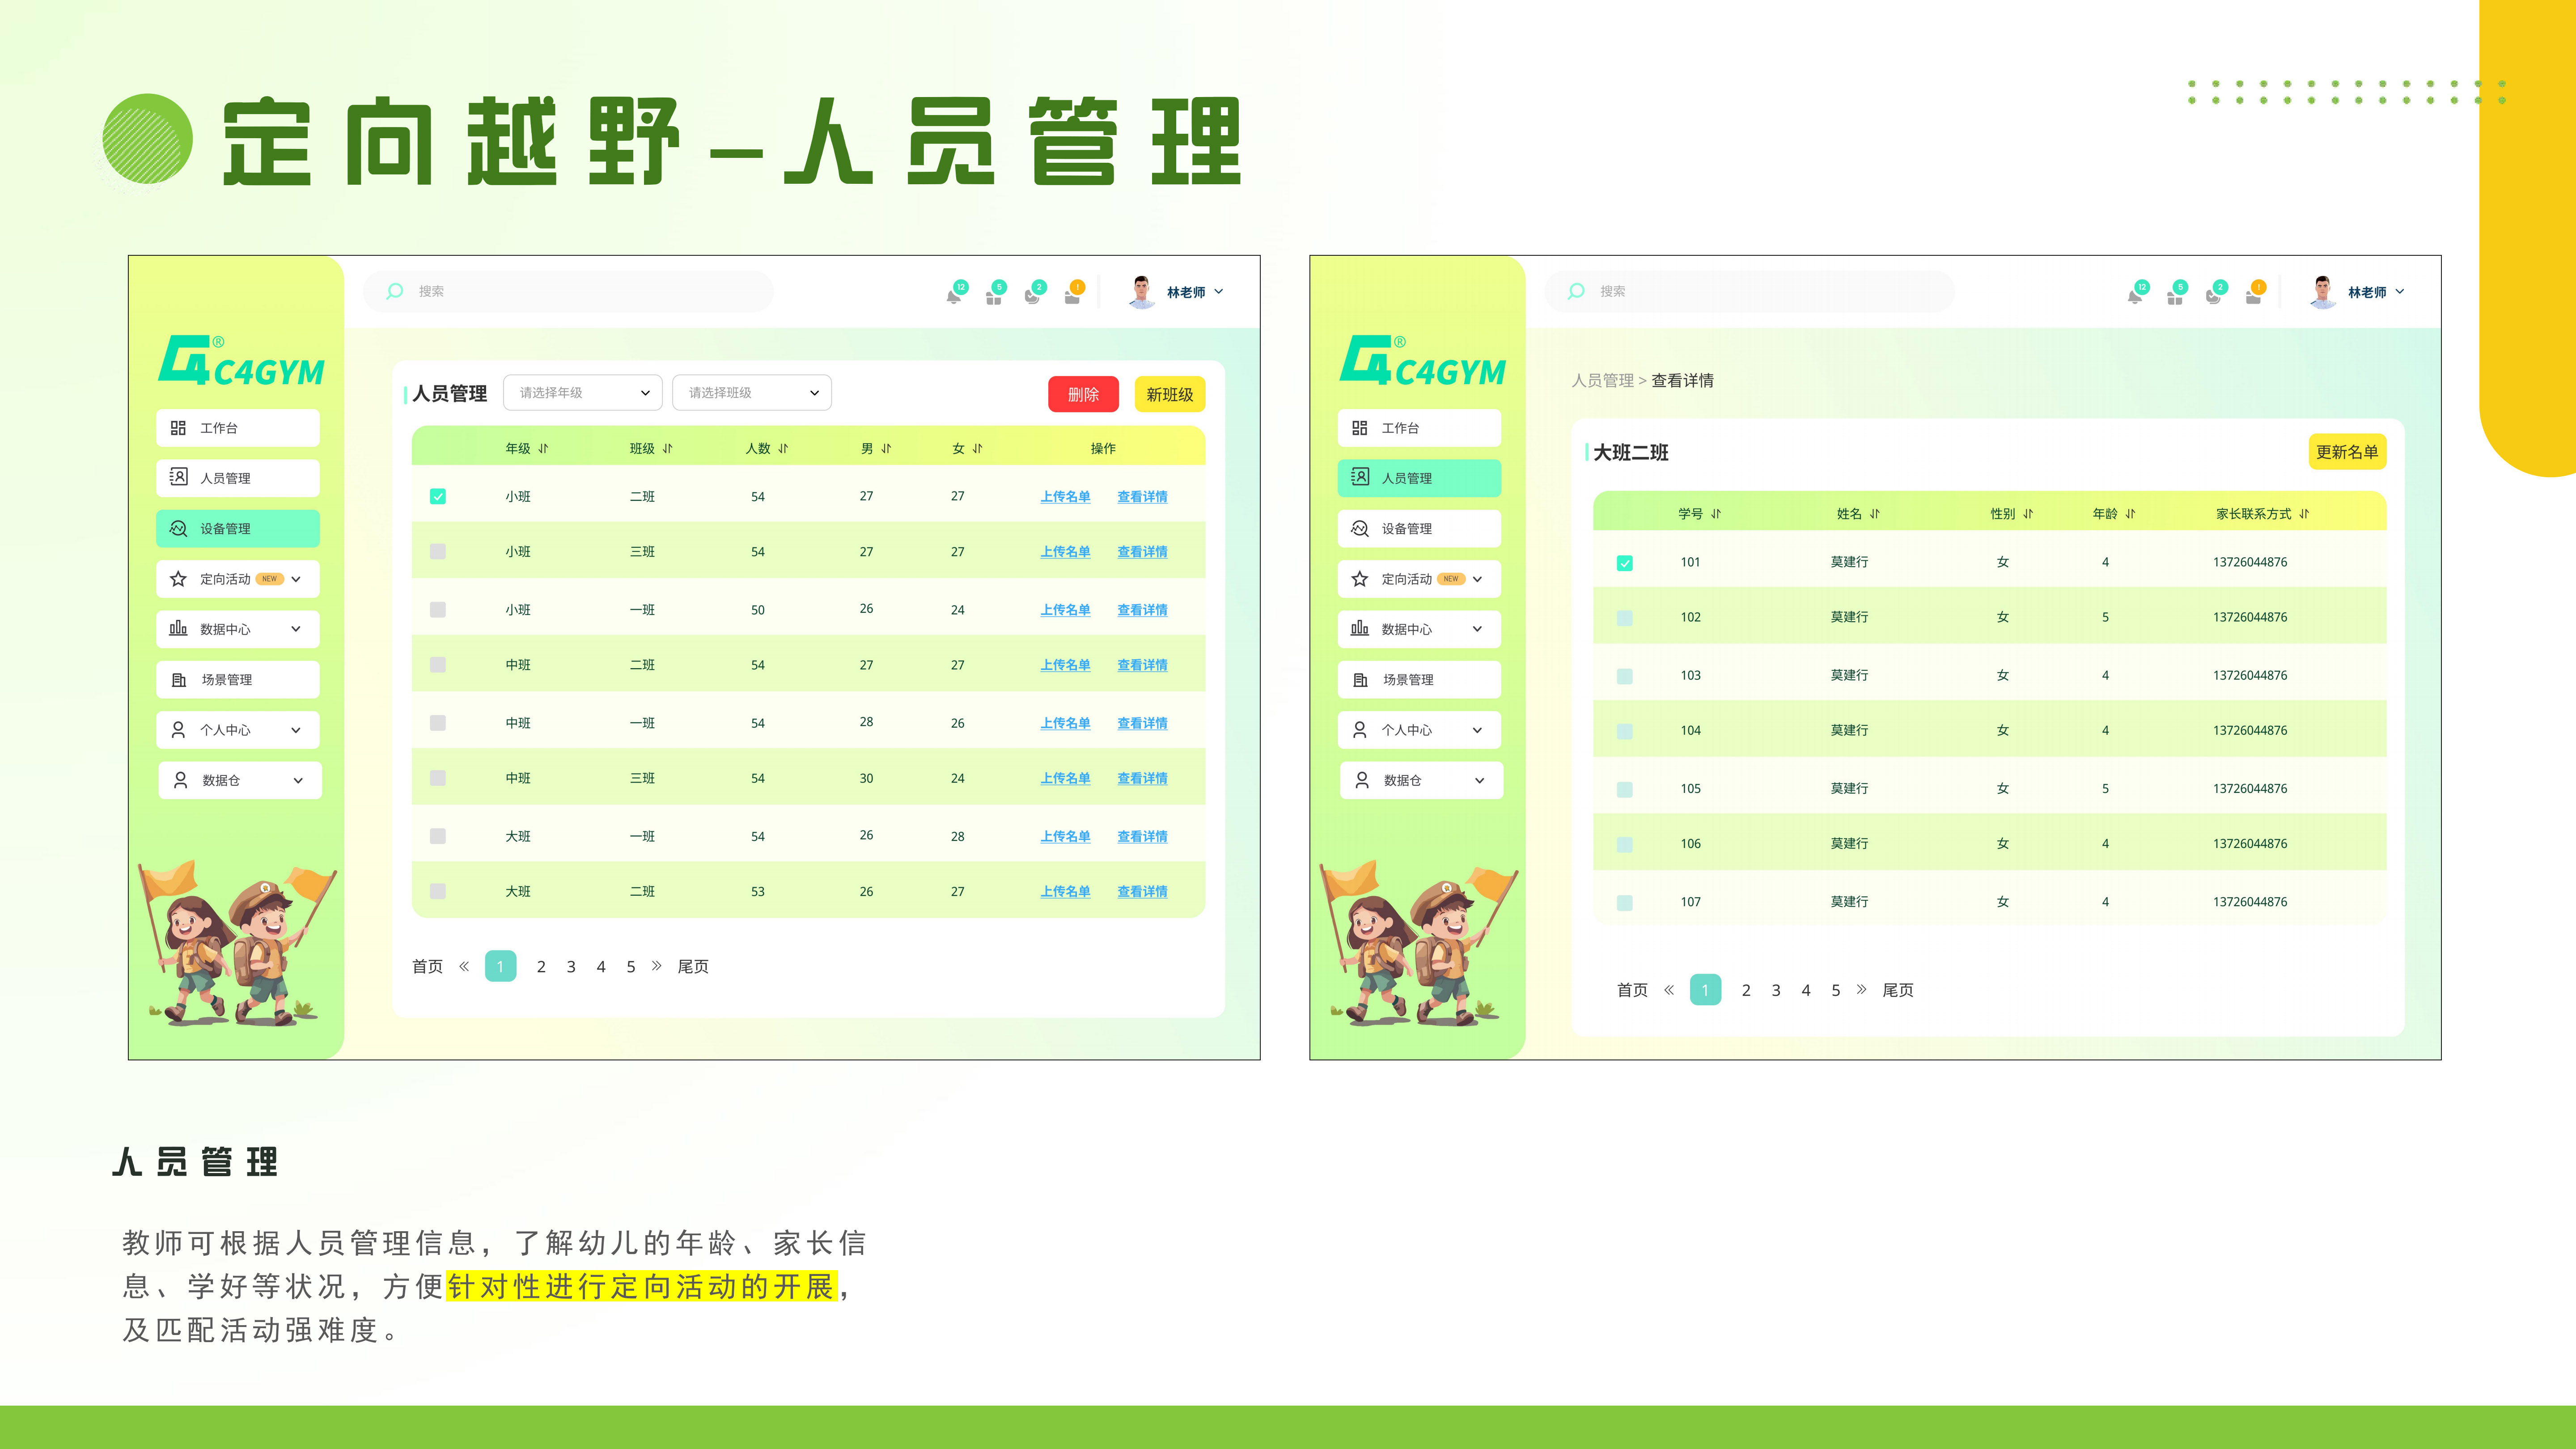This screenshot has width=2576, height=1449.
Task: Click the C4GYM logo in right window
Action: pyautogui.click(x=1422, y=361)
